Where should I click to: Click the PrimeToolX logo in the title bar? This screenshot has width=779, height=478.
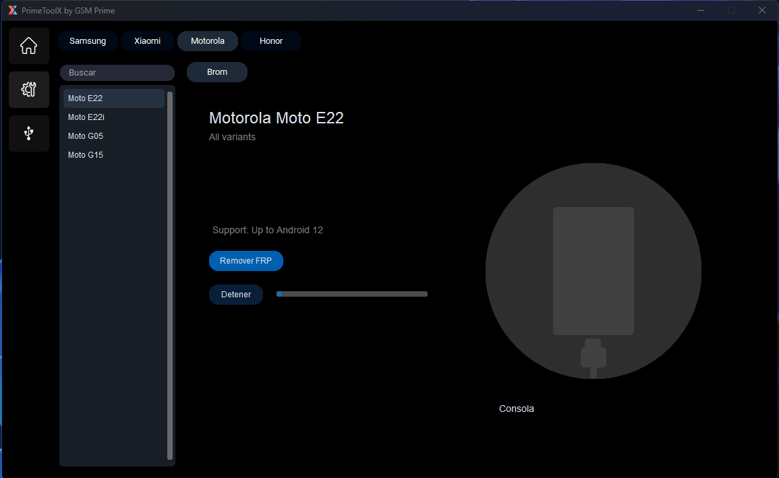click(x=13, y=10)
